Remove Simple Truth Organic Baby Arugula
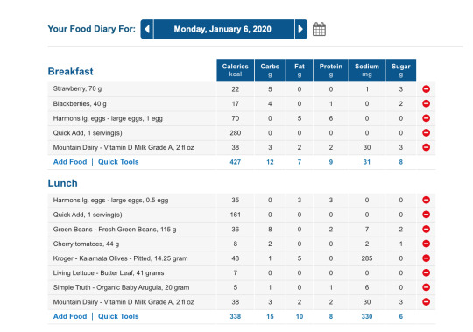The image size is (473, 332). click(426, 287)
